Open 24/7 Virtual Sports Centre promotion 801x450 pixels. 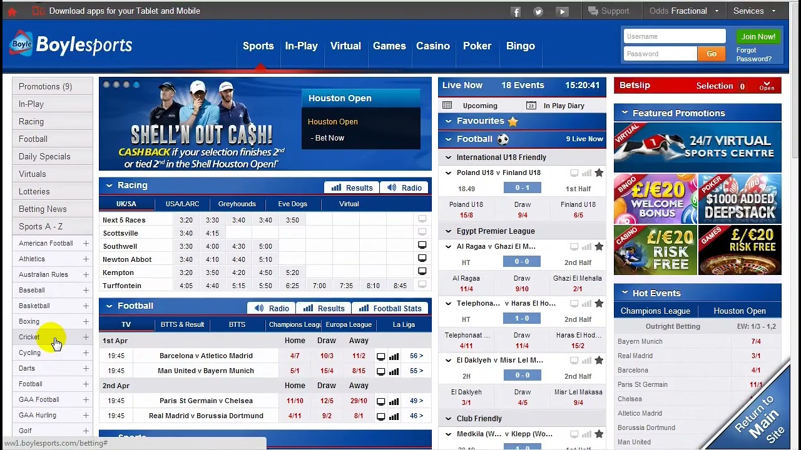(x=698, y=147)
